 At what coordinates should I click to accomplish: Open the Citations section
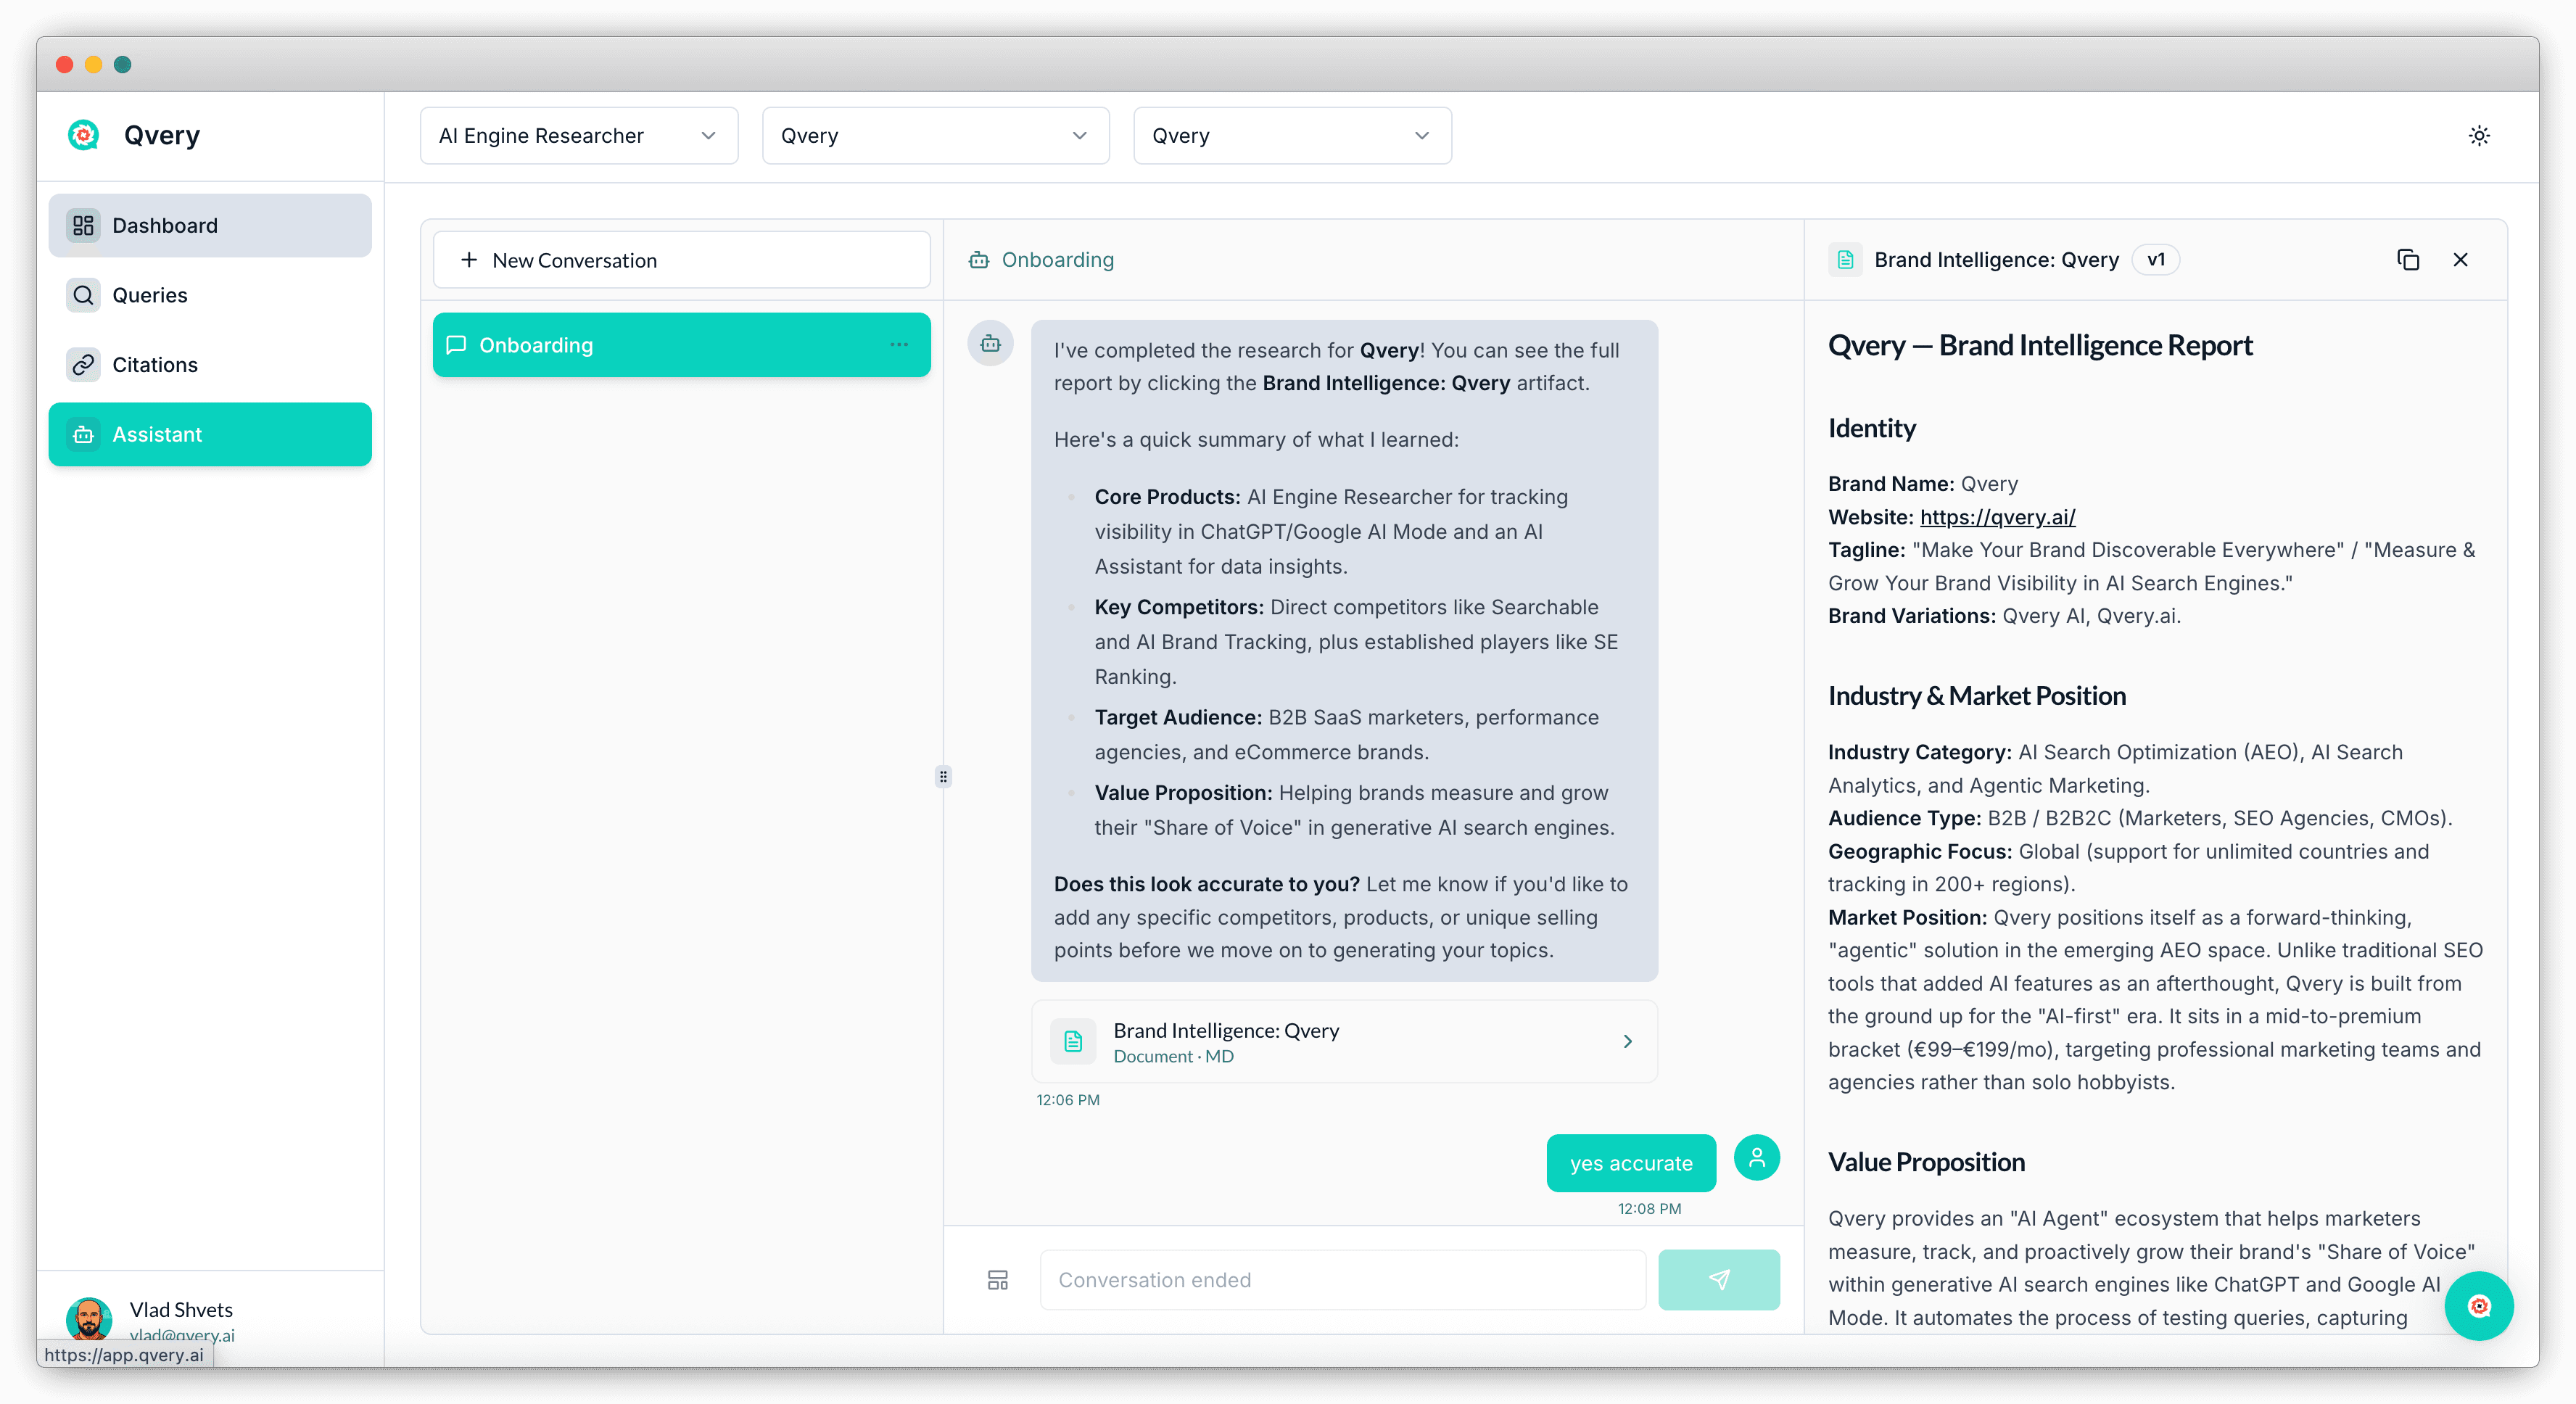[210, 365]
